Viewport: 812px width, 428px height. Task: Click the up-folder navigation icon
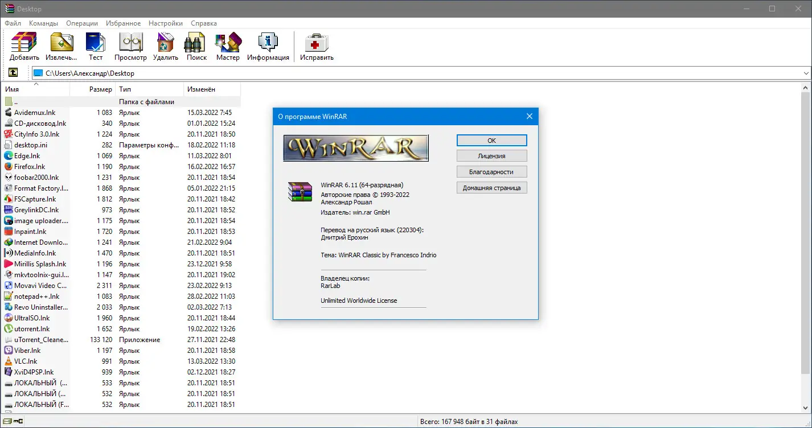tap(13, 72)
